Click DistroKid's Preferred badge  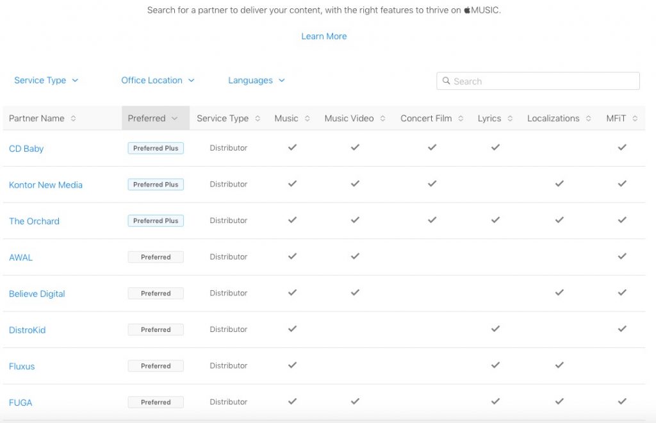point(156,329)
